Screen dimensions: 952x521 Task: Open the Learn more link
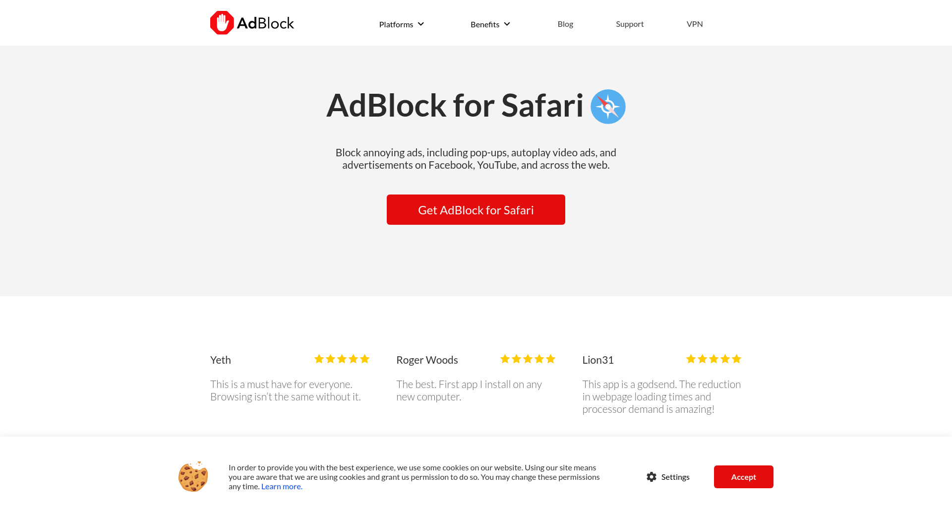click(x=282, y=486)
